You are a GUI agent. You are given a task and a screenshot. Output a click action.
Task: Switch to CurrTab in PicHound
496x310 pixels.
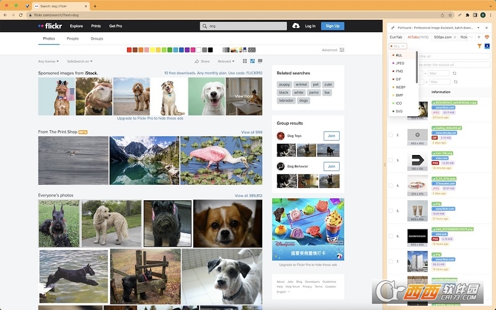click(396, 37)
